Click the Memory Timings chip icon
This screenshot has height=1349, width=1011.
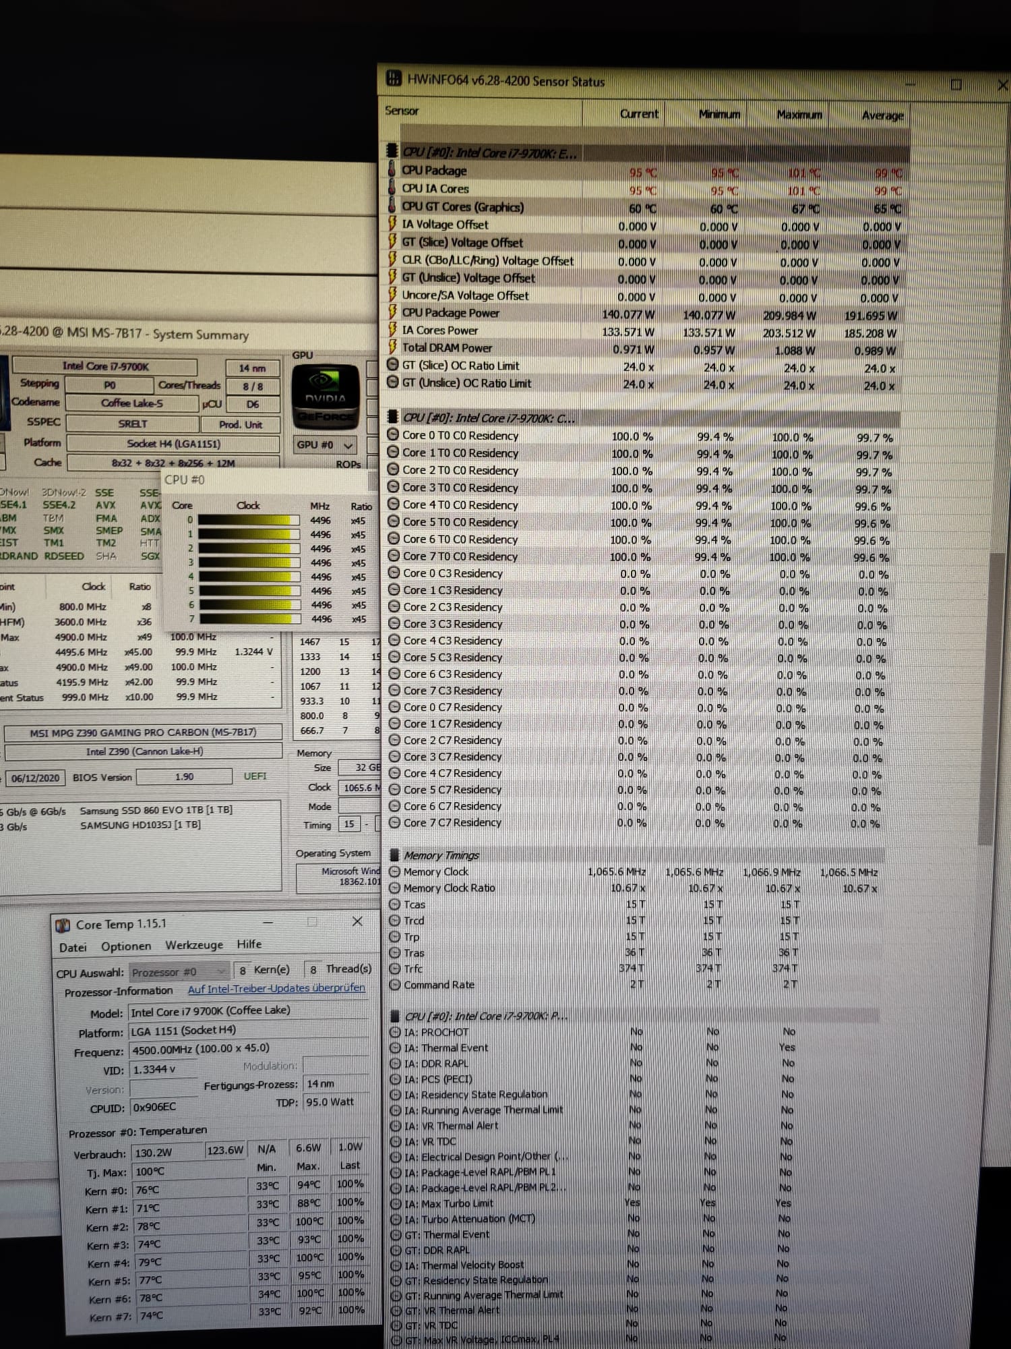(395, 855)
